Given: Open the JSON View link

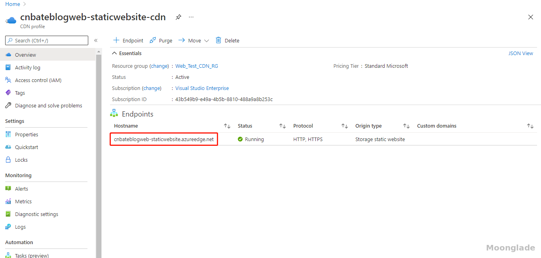Looking at the screenshot, I should click(520, 53).
